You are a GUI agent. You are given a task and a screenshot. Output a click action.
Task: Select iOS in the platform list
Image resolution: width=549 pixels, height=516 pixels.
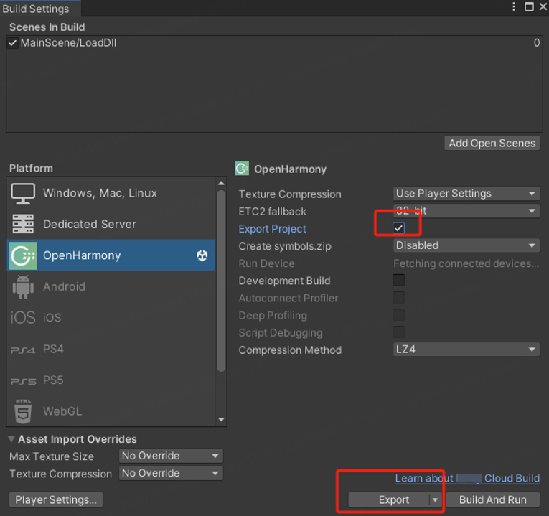click(52, 318)
